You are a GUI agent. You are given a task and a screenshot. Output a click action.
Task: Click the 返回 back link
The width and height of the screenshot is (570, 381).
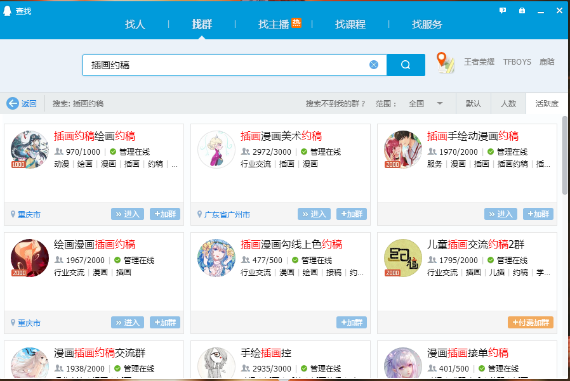(x=22, y=103)
